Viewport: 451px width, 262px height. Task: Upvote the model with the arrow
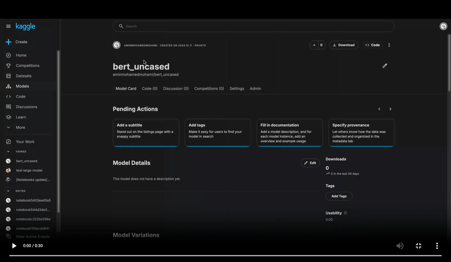click(x=314, y=45)
